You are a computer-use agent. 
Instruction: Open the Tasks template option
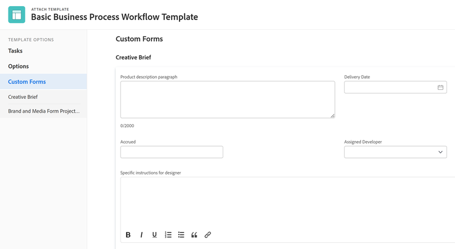pyautogui.click(x=15, y=51)
